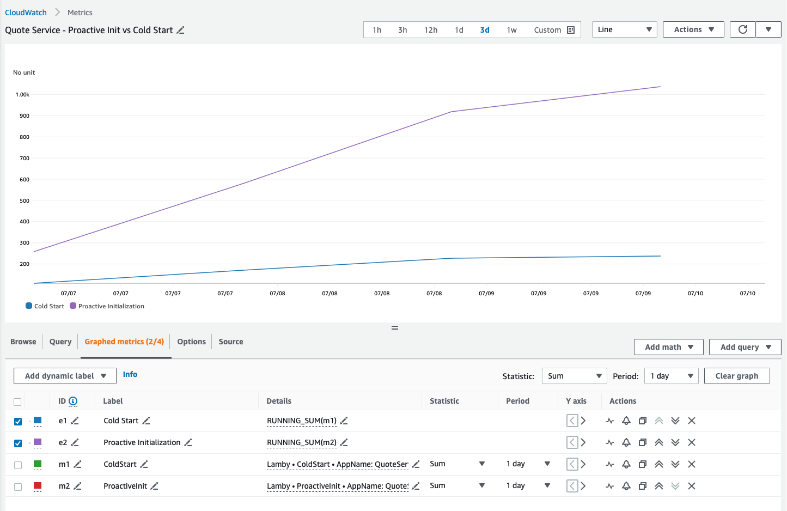
Task: Create an alarm from the Cold Start metric
Action: (626, 421)
